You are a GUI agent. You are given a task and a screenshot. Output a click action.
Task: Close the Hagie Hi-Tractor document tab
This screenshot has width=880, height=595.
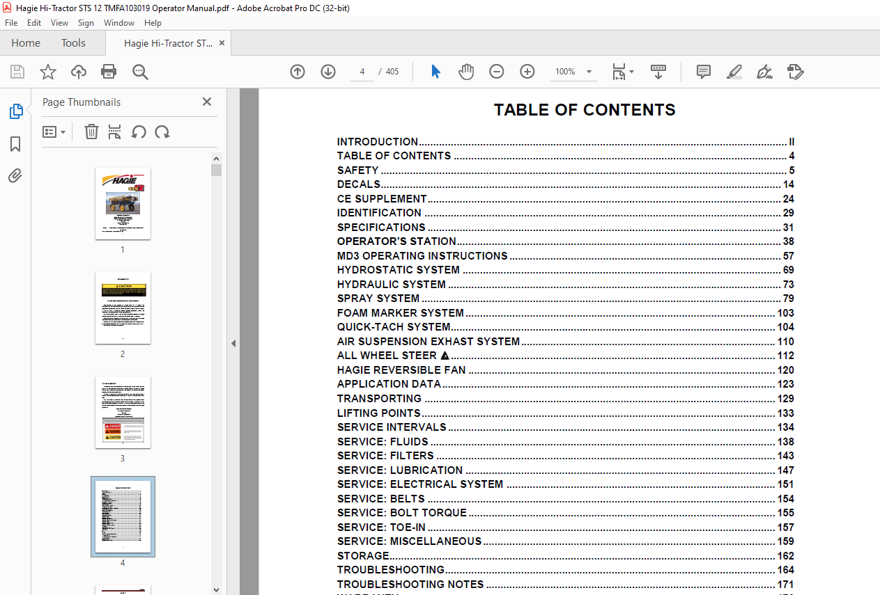pos(222,43)
